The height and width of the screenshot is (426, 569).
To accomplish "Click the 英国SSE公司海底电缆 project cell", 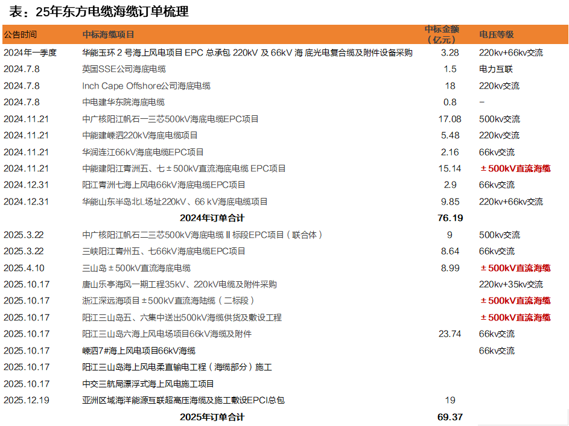I will tap(124, 69).
